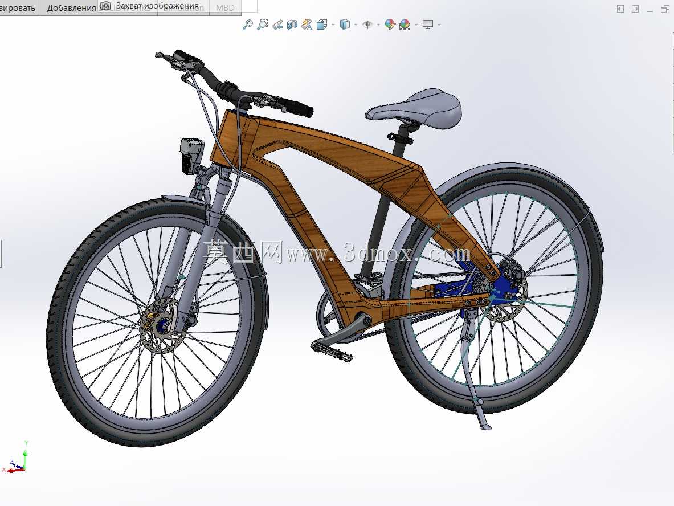Expand the View Orientation dropdown arrow
Screen dimensions: 674x506
coord(333,25)
